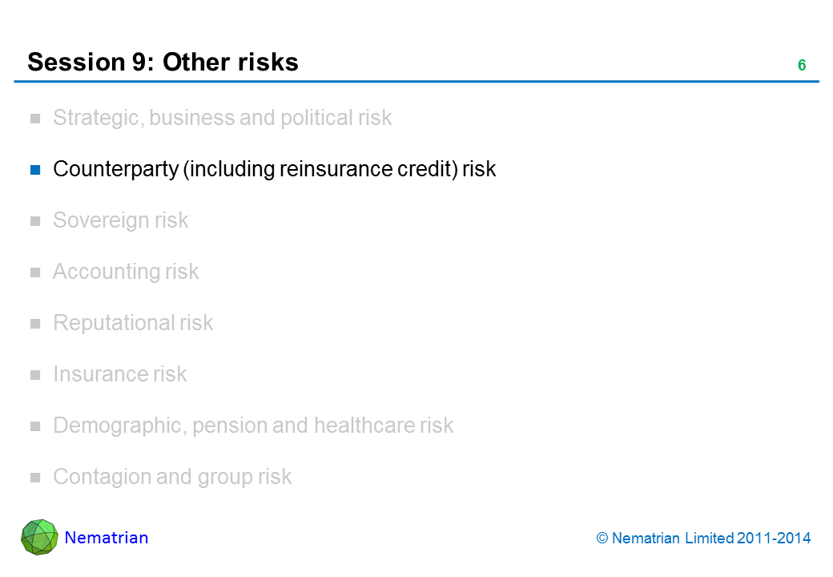The height and width of the screenshot is (577, 833).
Task: Click the 'Sovereign risk' list entry
Action: tap(120, 220)
